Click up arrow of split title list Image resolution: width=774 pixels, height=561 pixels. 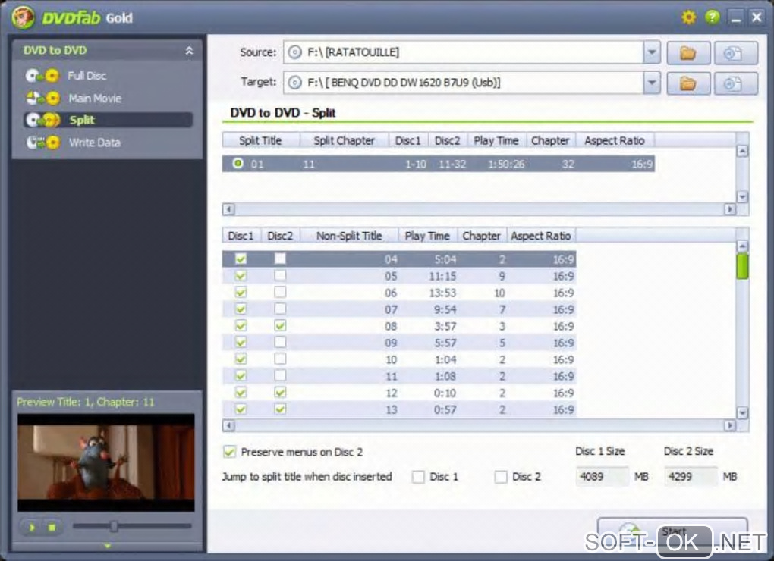point(742,152)
